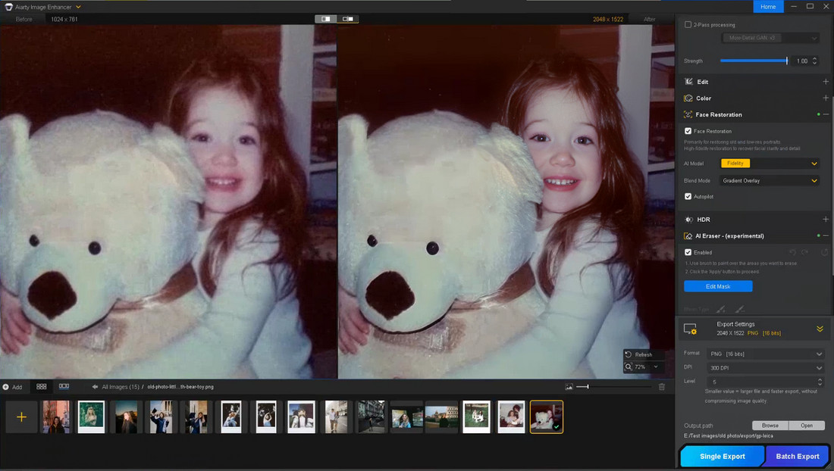Switch to single-view comparison mode

click(325, 19)
